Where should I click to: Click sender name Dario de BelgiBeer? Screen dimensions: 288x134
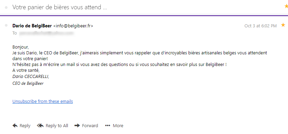coord(32,26)
